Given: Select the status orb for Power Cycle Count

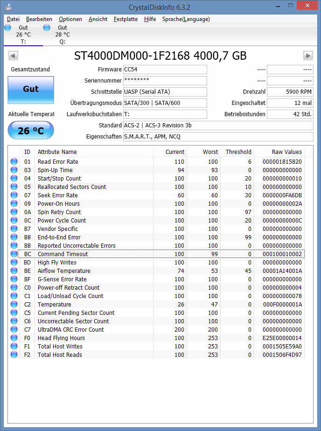Looking at the screenshot, I should coord(14,221).
